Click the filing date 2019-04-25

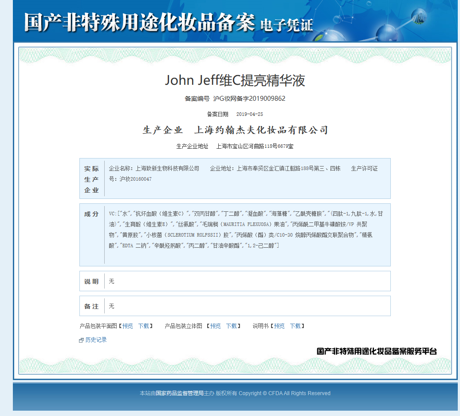tap(250, 114)
